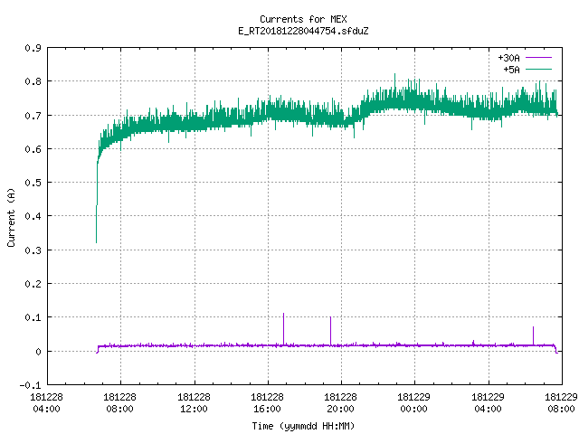Click the y-axis value 0.5
Image resolution: width=579 pixels, height=434 pixels.
pos(33,183)
